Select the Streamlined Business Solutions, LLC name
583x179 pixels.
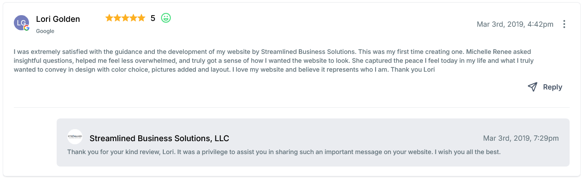point(159,138)
